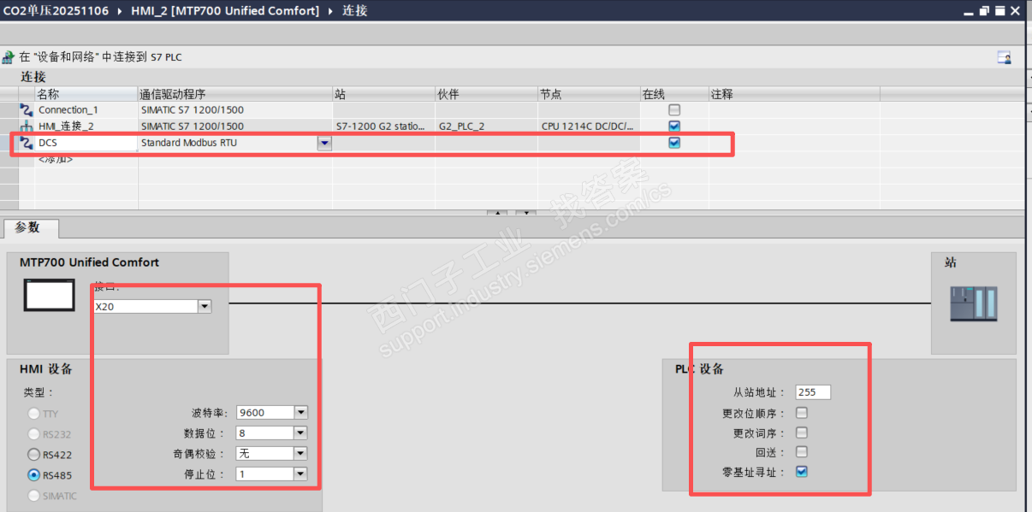Select the HMI_连接_2 name cell
The width and height of the screenshot is (1032, 512).
point(86,126)
